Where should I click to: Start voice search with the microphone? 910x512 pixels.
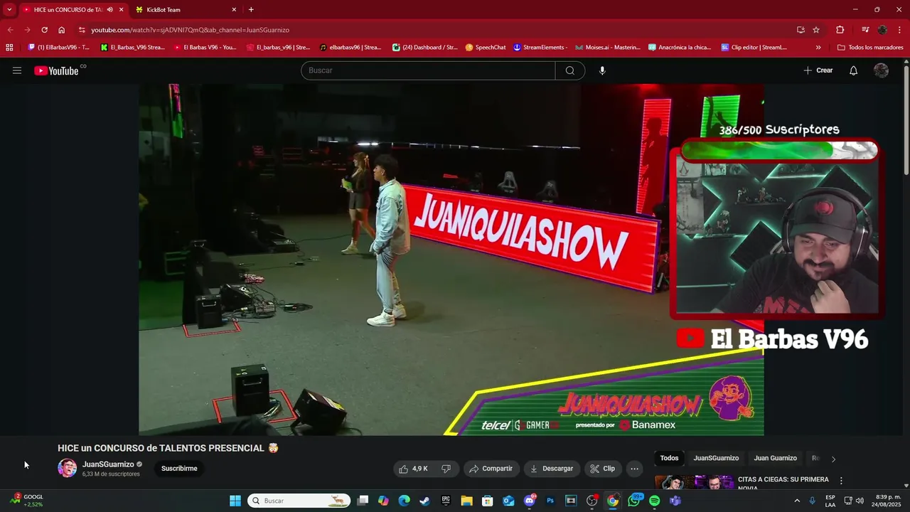point(602,70)
